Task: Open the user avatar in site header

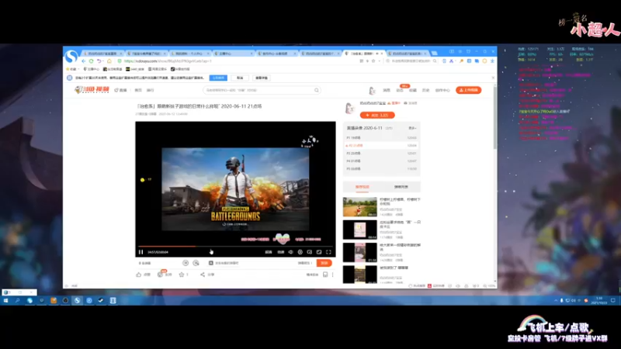Action: [x=372, y=91]
